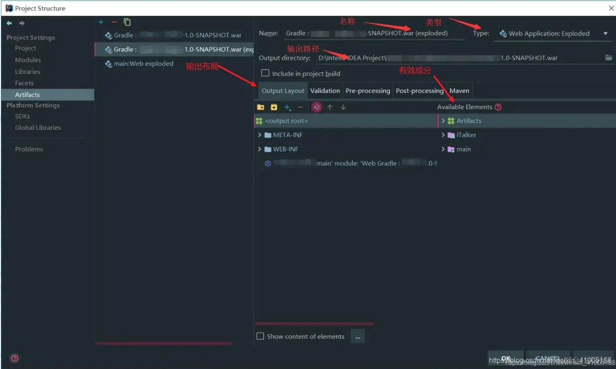Sort elements alphabetically with AZ icon
This screenshot has width=616, height=369.
click(x=317, y=107)
